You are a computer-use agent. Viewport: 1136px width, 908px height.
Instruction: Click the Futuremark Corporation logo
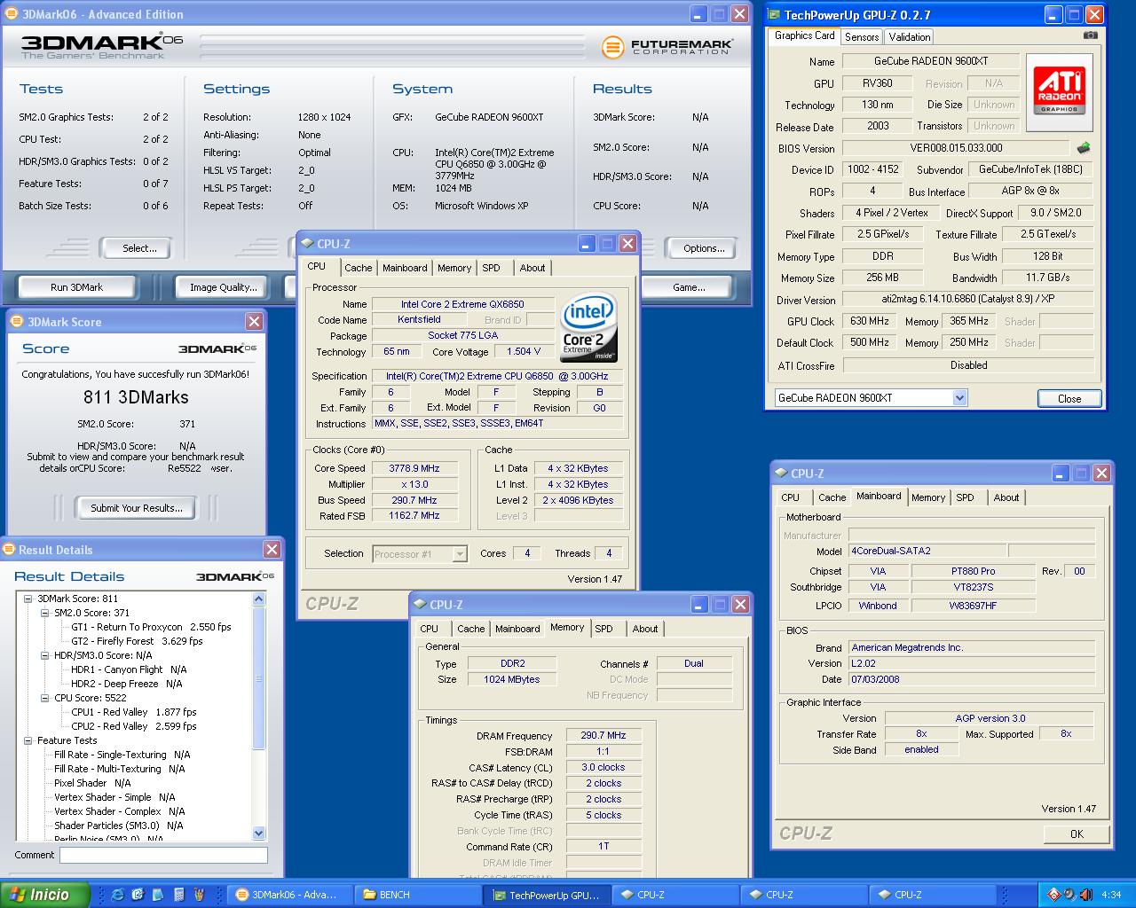[x=667, y=47]
